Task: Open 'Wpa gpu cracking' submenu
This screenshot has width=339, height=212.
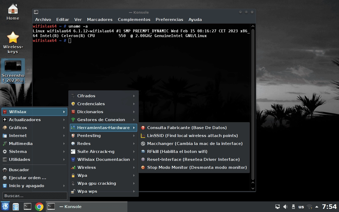Action: 104,183
